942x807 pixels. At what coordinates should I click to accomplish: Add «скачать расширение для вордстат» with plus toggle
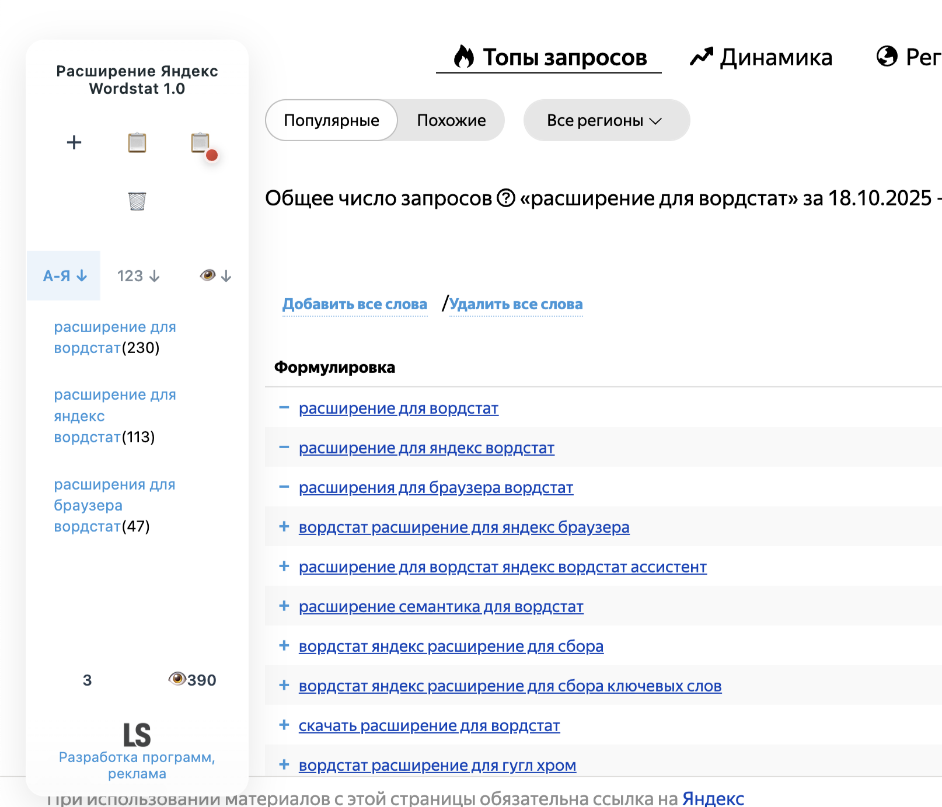pyautogui.click(x=284, y=725)
